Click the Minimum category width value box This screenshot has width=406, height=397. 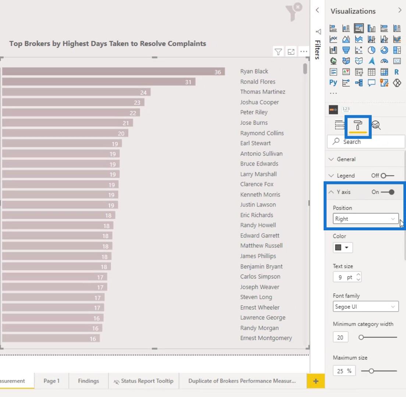[x=341, y=337]
